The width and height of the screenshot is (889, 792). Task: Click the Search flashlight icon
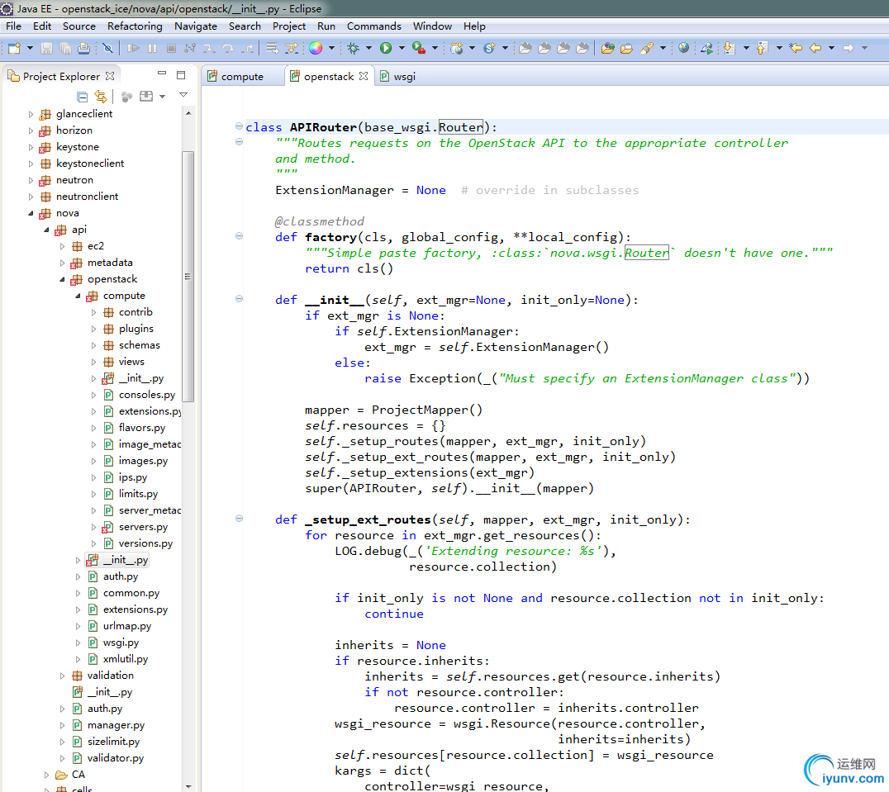click(647, 48)
